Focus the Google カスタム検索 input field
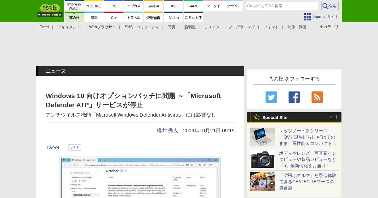This screenshot has width=378, height=198. [x=282, y=6]
